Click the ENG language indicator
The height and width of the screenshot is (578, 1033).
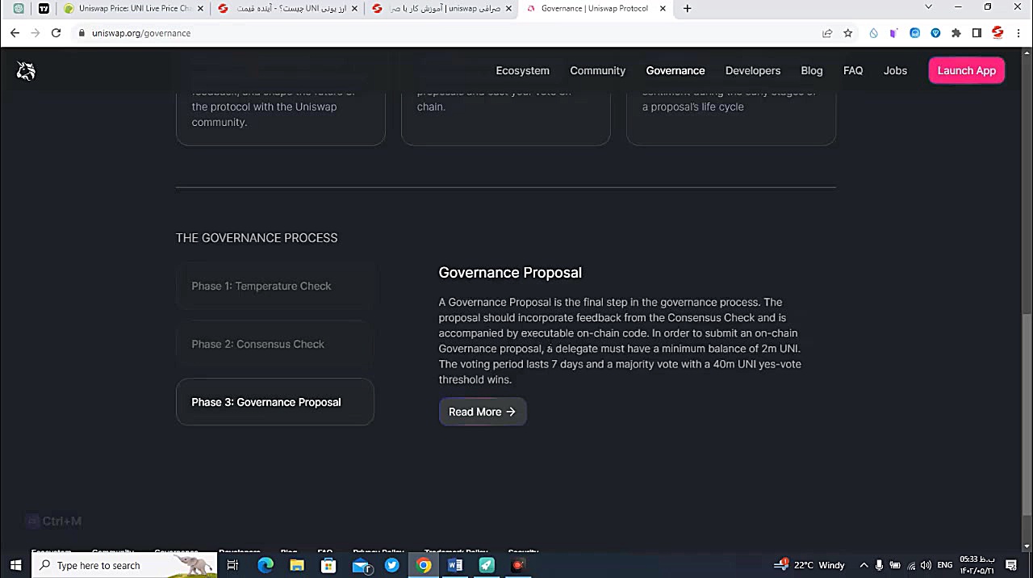(945, 565)
